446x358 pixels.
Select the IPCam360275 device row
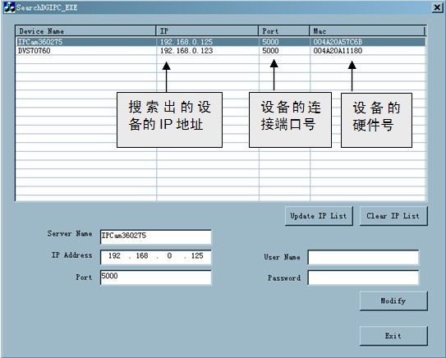(221, 42)
